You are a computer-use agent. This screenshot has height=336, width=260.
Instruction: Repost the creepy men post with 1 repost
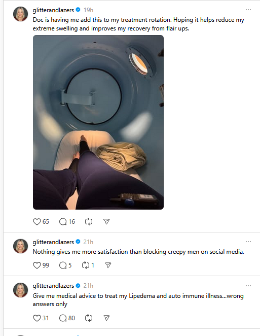coord(88,265)
